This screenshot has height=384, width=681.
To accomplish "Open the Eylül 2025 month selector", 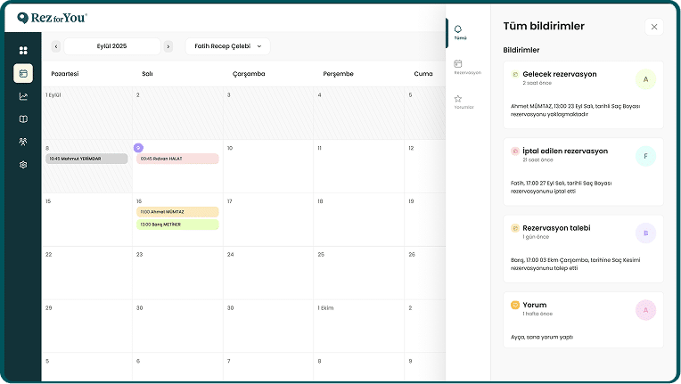I will (x=112, y=46).
